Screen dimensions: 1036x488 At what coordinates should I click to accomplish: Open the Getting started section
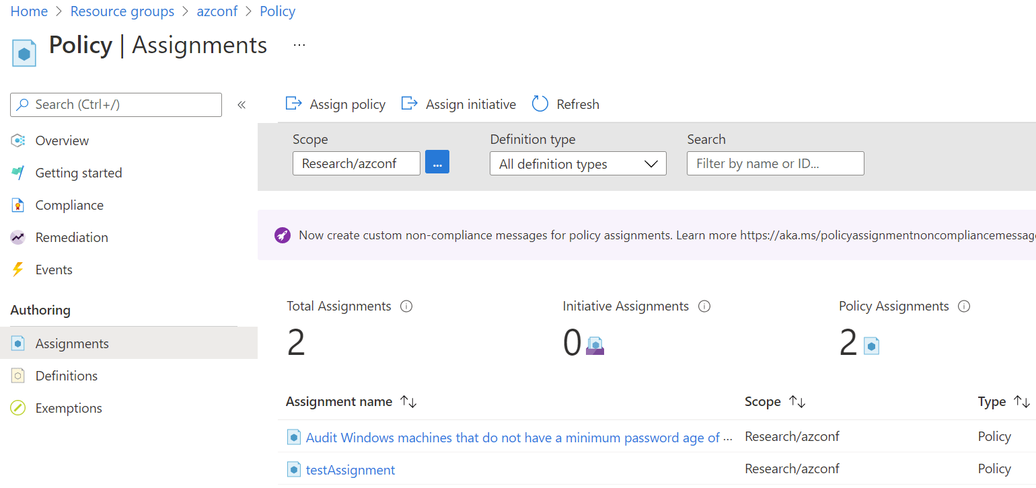tap(78, 173)
